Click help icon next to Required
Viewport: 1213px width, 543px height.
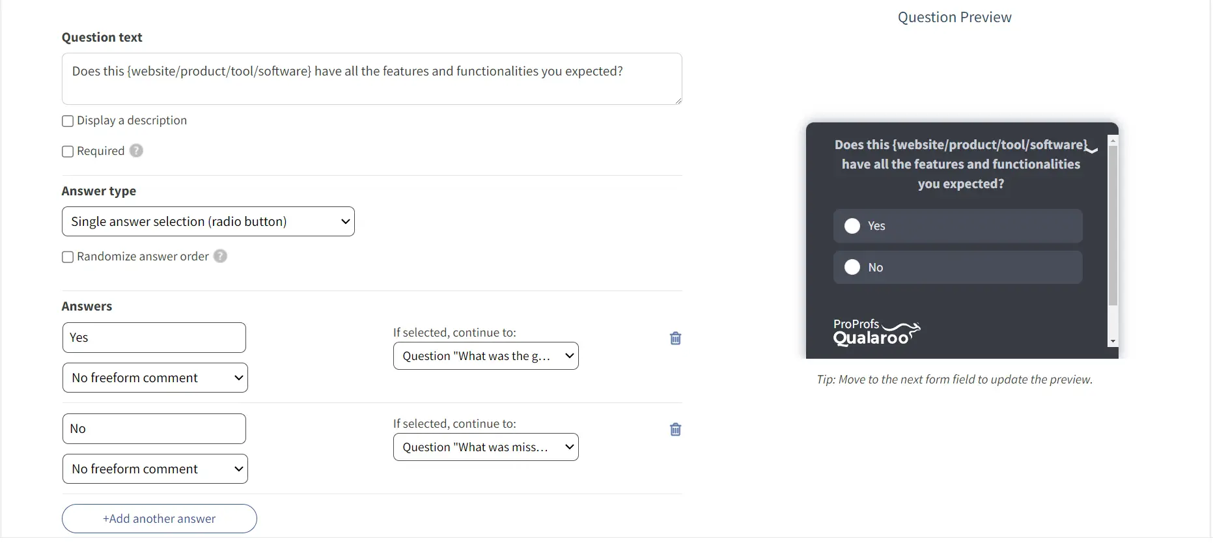[x=136, y=151]
